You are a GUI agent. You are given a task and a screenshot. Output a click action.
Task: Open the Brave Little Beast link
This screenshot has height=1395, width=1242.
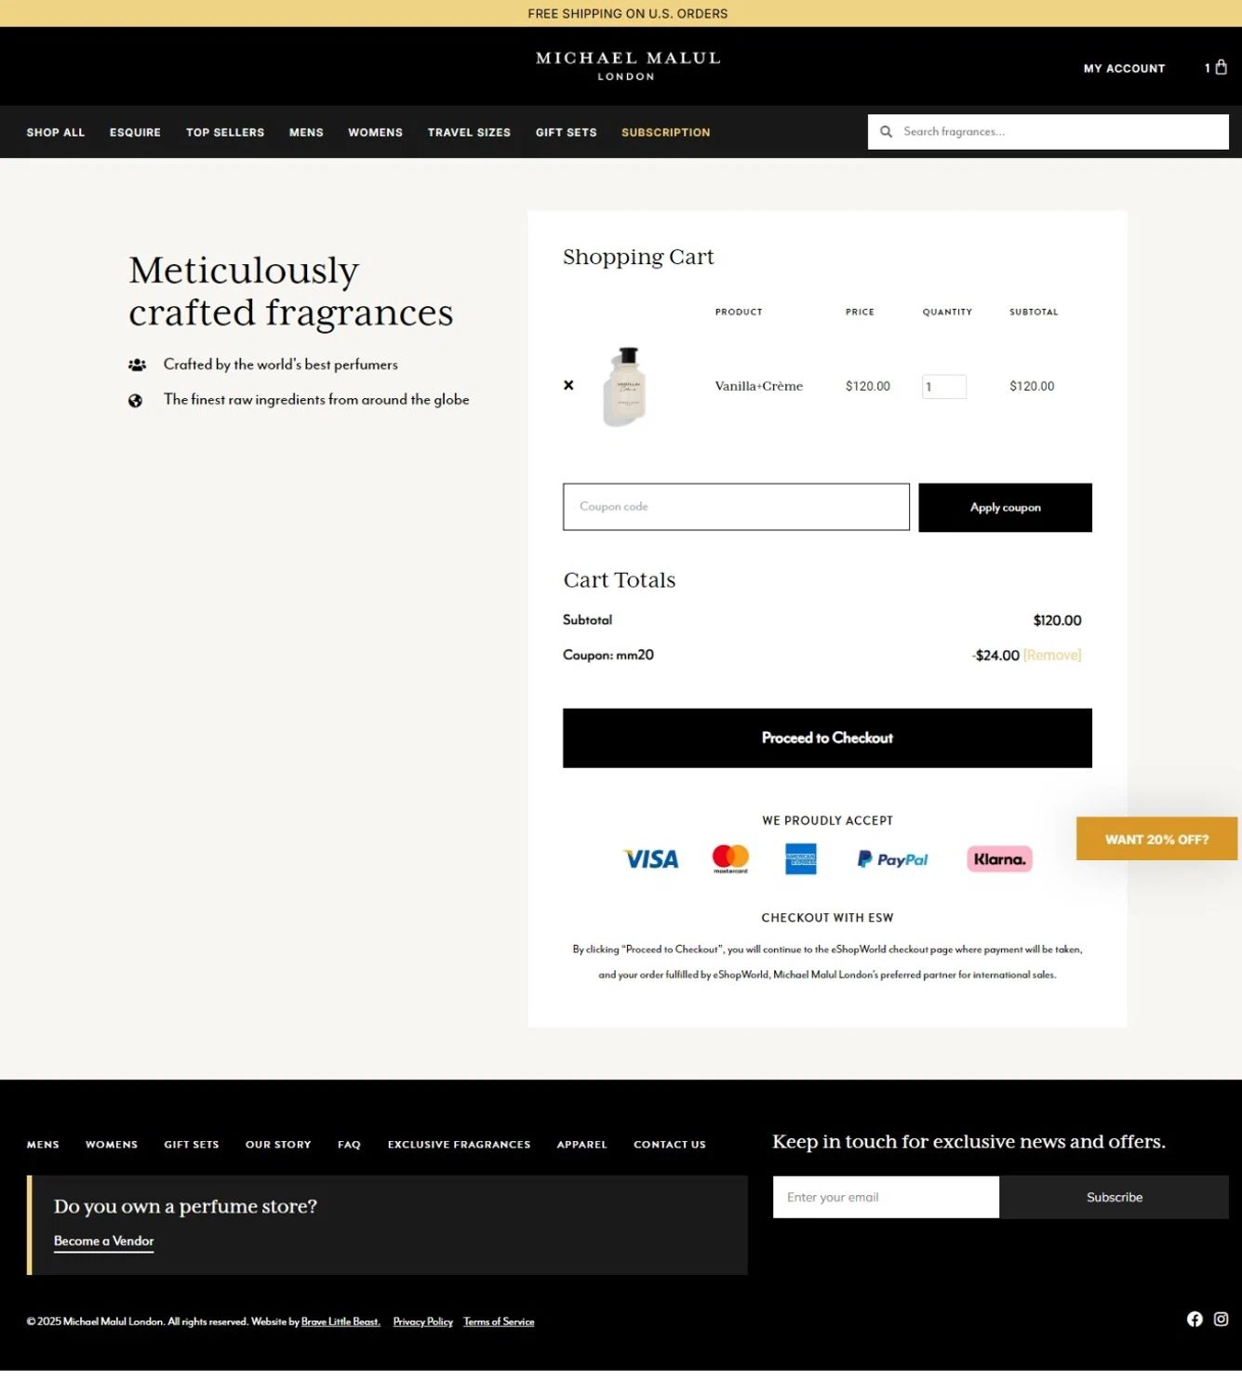[341, 1322]
